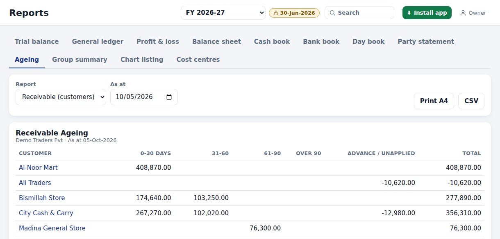This screenshot has width=500, height=239.
Task: Expand the Receivable (customers) report dropdown
Action: [61, 97]
